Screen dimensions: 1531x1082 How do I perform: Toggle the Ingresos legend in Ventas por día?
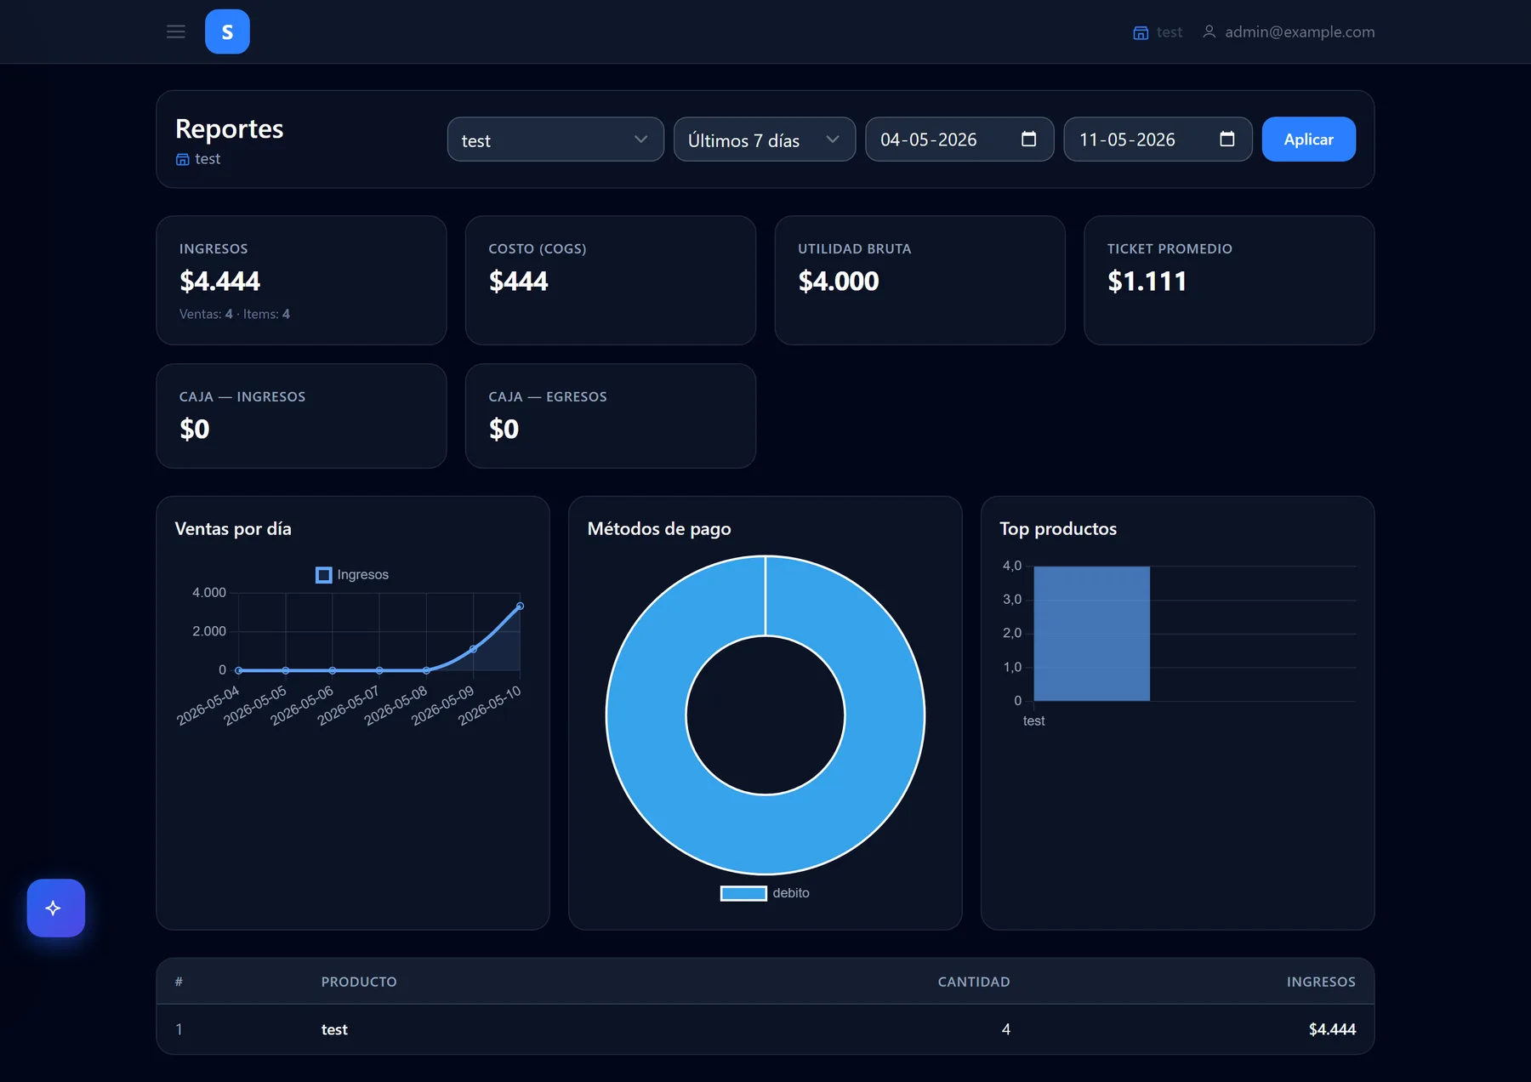tap(352, 575)
